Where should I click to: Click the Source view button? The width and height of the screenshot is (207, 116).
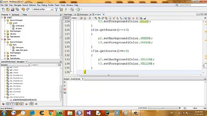coord(67,18)
